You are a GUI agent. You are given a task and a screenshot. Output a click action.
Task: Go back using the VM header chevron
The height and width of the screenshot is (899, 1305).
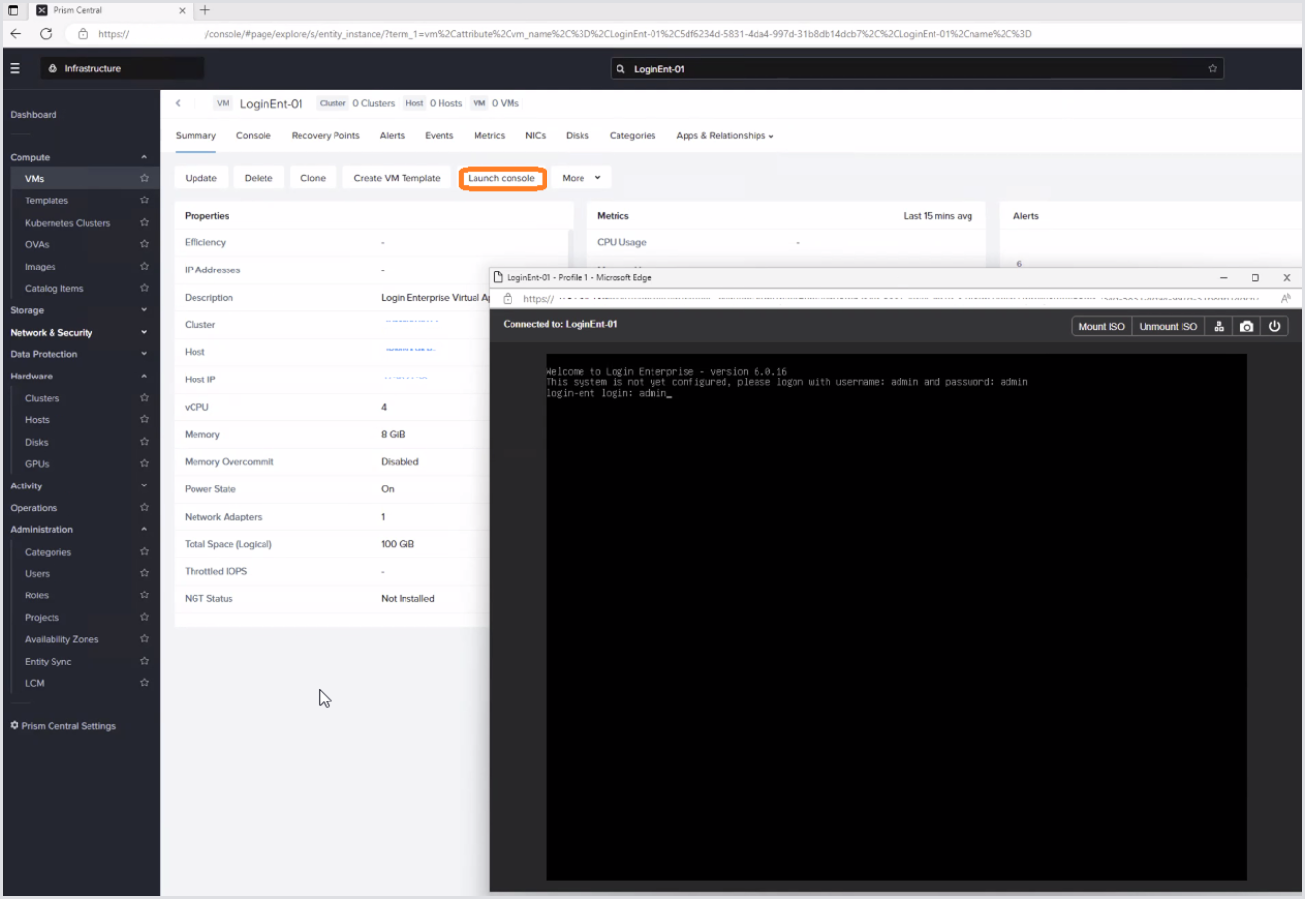pyautogui.click(x=179, y=103)
